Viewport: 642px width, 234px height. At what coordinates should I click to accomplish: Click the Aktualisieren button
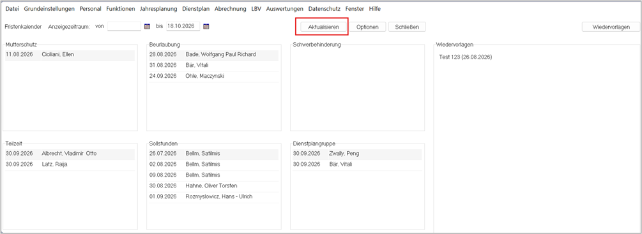pyautogui.click(x=323, y=27)
